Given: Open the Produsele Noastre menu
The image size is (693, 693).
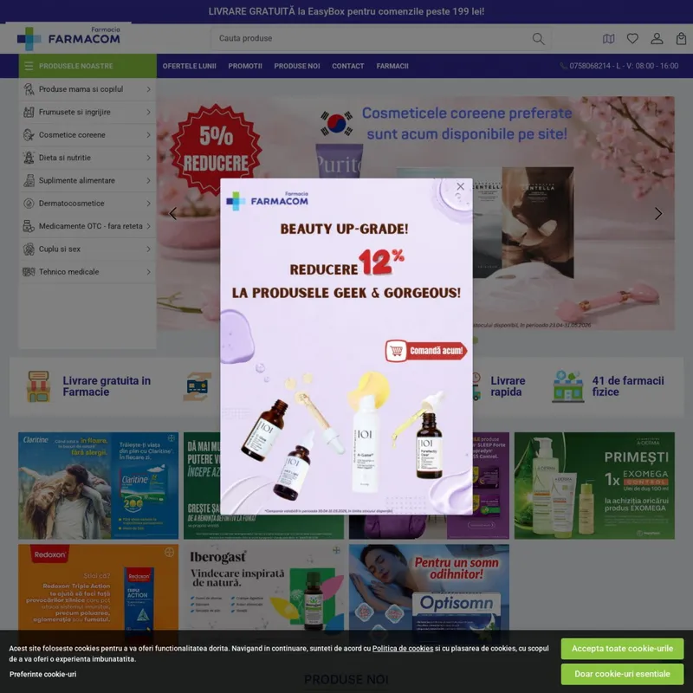Looking at the screenshot, I should (x=87, y=66).
